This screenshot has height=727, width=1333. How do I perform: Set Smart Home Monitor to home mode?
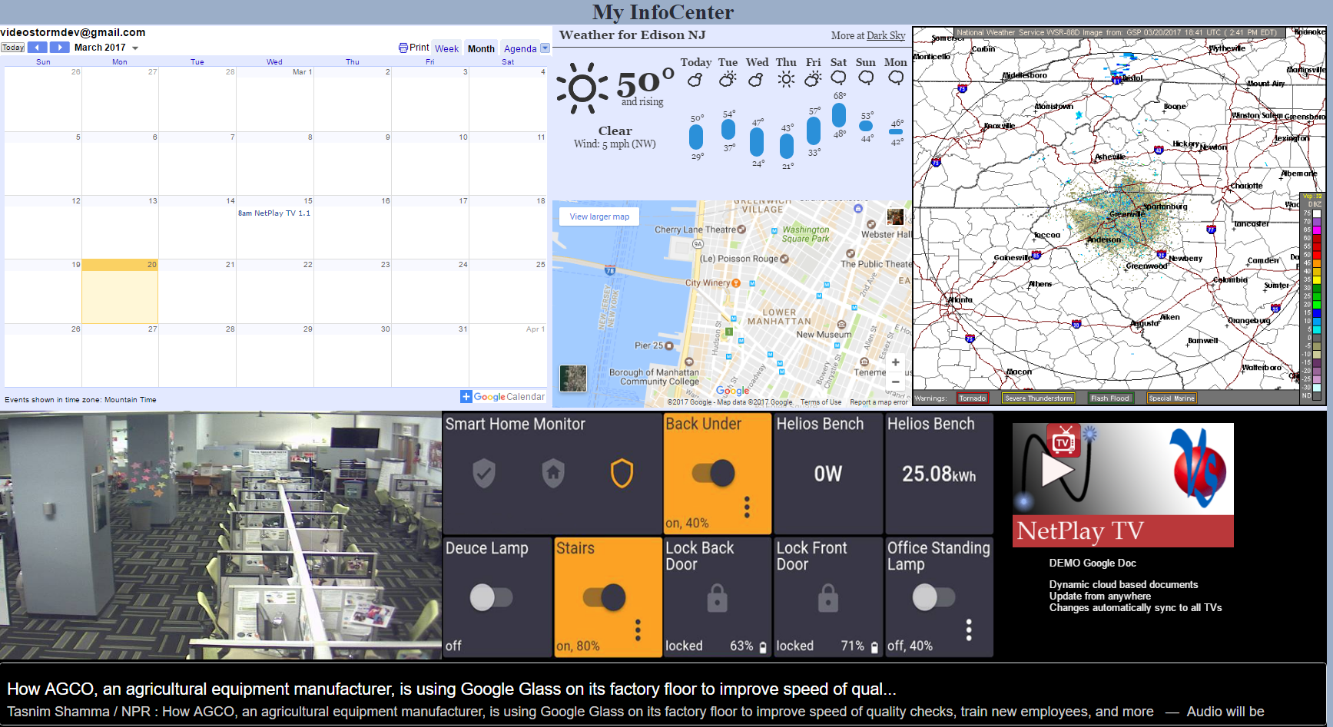coord(553,474)
